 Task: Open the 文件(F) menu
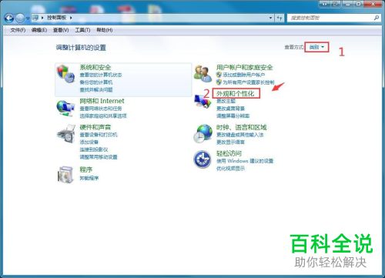pyautogui.click(x=18, y=30)
